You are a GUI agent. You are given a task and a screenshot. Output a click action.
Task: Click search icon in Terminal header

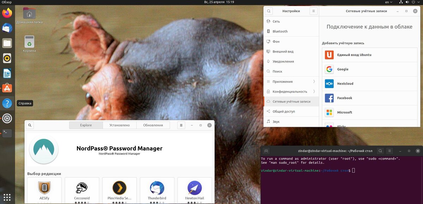(380, 151)
